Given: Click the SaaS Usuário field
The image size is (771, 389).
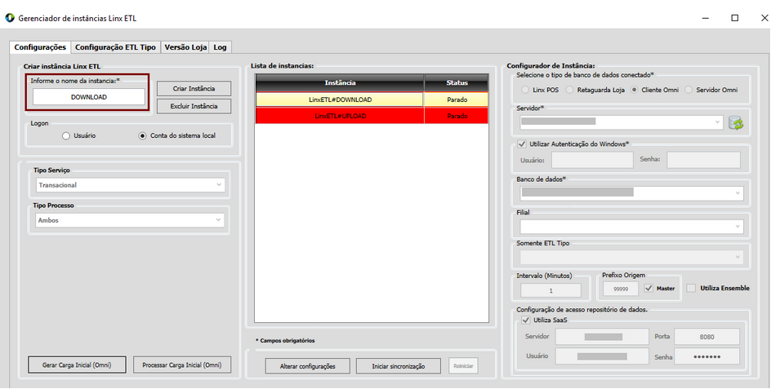Looking at the screenshot, I should 602,356.
